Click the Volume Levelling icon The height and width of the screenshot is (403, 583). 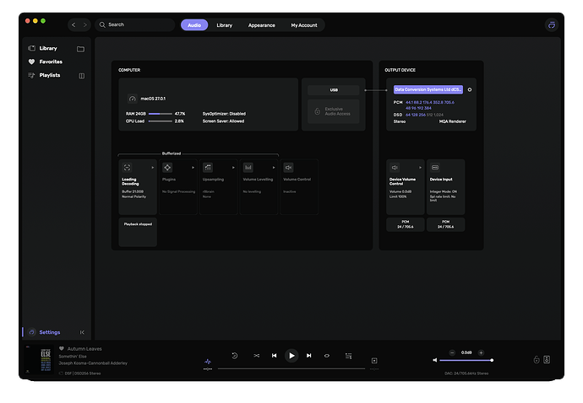pos(248,168)
